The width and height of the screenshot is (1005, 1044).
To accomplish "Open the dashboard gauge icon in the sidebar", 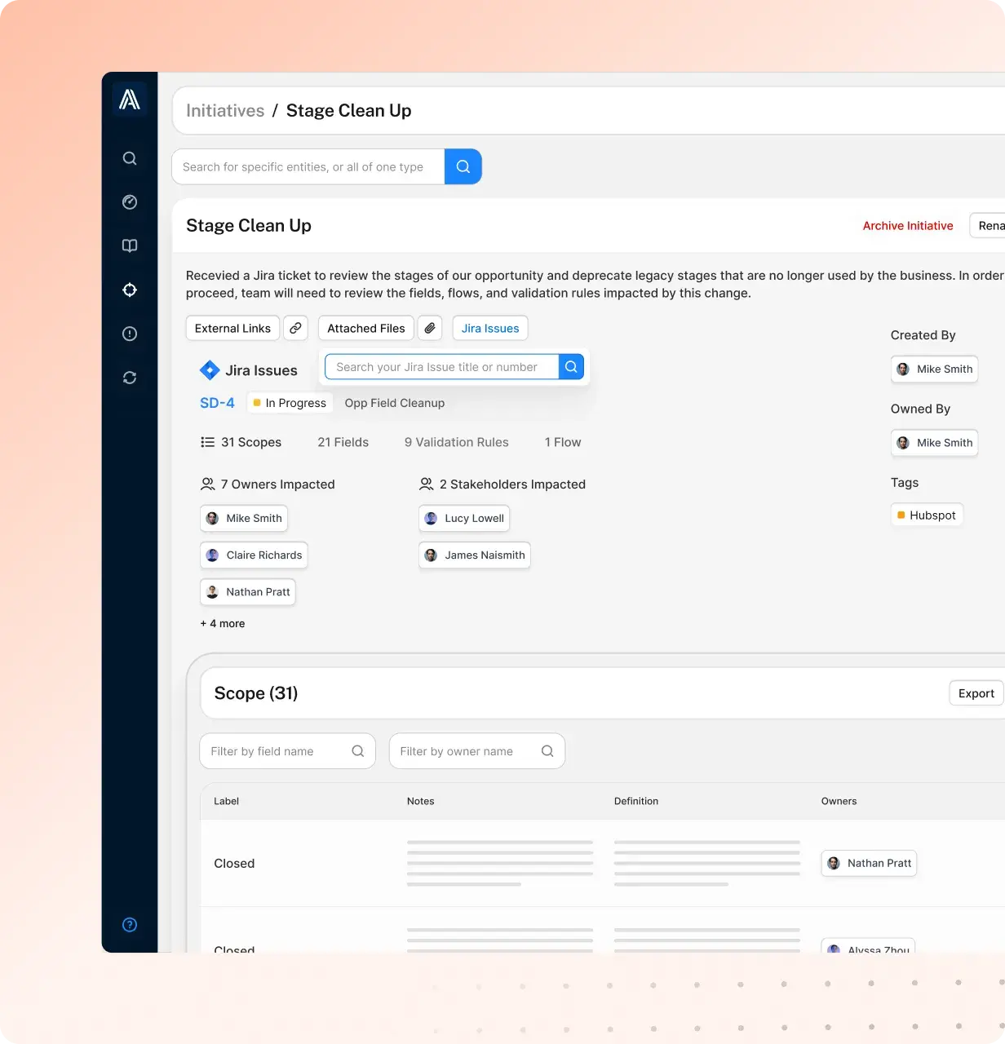I will 130,202.
